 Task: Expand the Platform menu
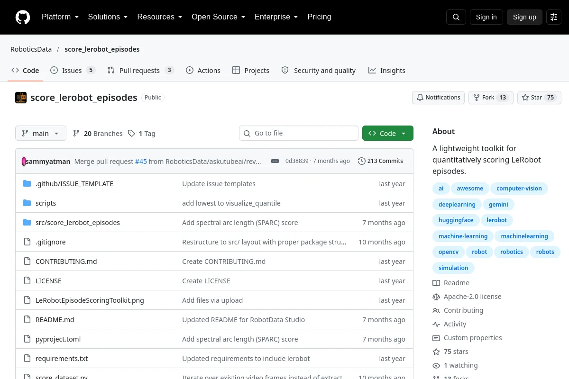[60, 17]
